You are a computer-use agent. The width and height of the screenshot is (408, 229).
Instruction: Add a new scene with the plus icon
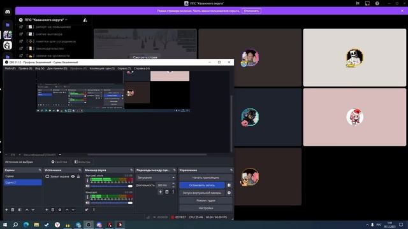tap(6, 210)
